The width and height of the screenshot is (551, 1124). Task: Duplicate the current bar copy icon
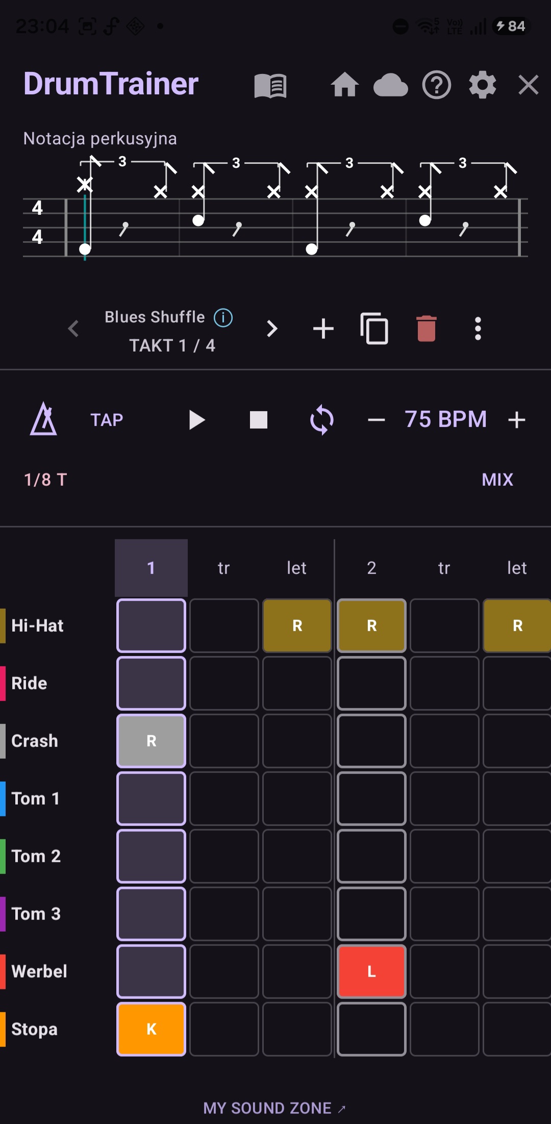tap(374, 329)
